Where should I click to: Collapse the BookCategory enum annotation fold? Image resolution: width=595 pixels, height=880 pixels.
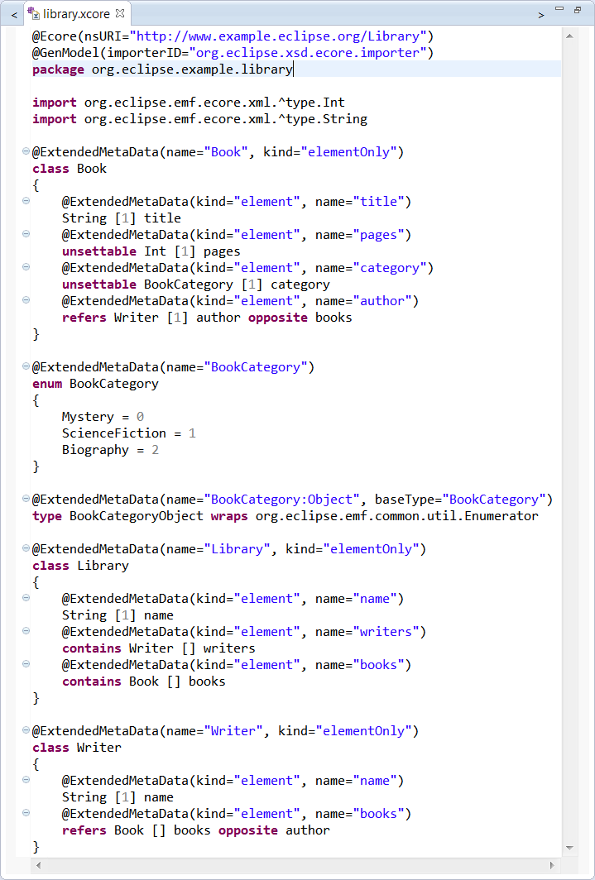26,367
